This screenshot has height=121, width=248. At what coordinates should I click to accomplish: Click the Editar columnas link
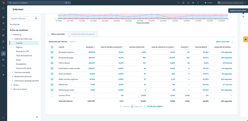(222, 42)
